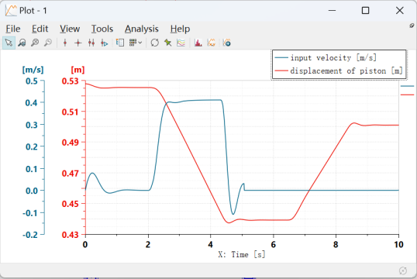Click the 0.43 value on the red axis
Viewport: 417px width, 279px height.
(71, 235)
